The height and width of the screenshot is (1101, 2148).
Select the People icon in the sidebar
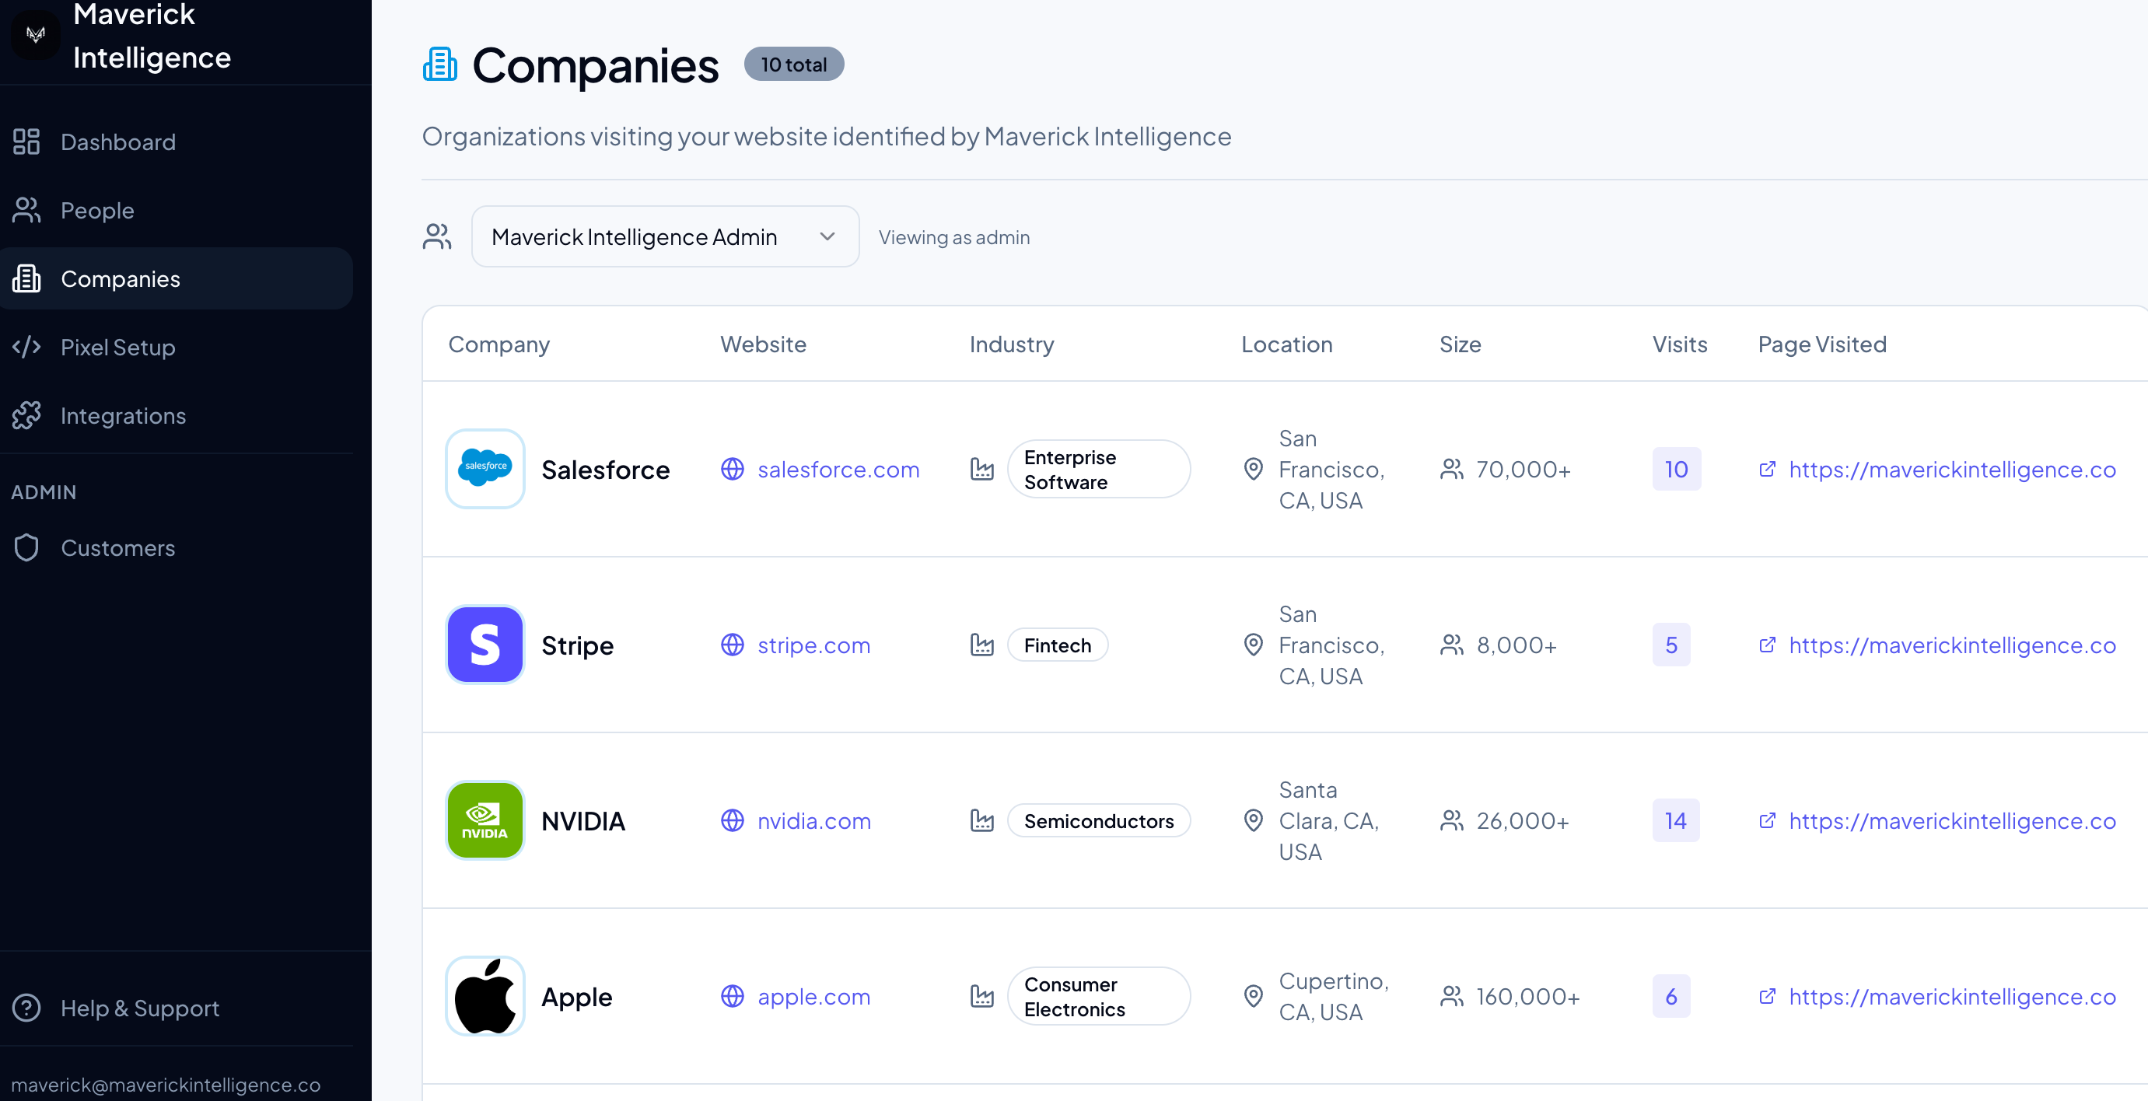26,210
